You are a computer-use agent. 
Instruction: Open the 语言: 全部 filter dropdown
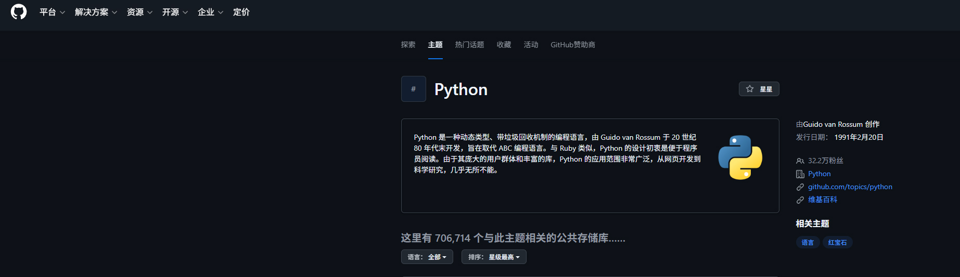click(x=427, y=257)
